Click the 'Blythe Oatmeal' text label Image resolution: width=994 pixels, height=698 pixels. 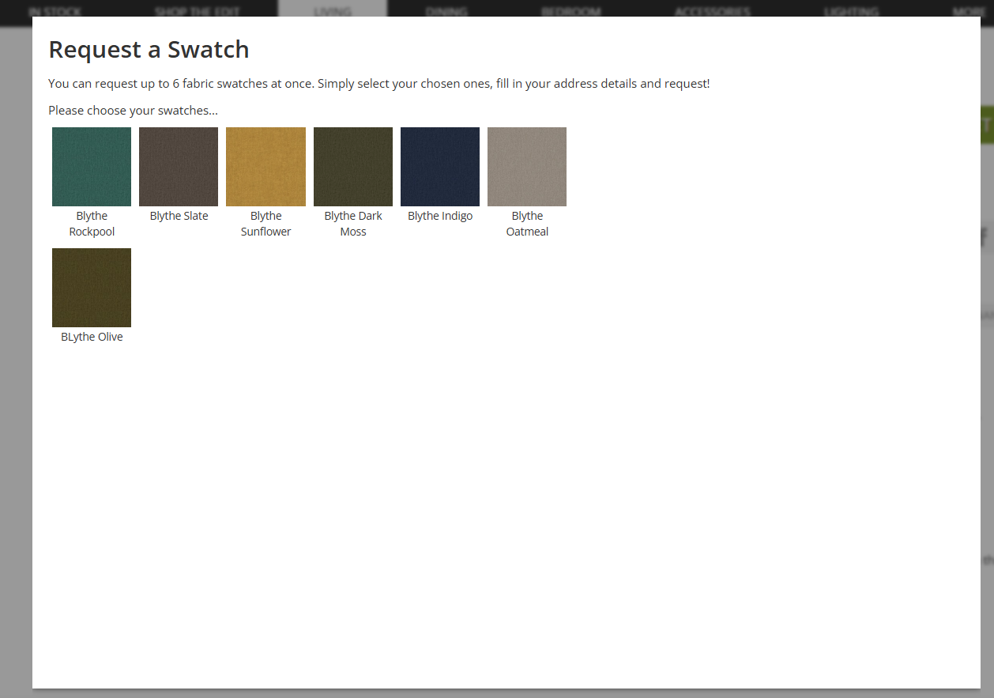pos(527,224)
